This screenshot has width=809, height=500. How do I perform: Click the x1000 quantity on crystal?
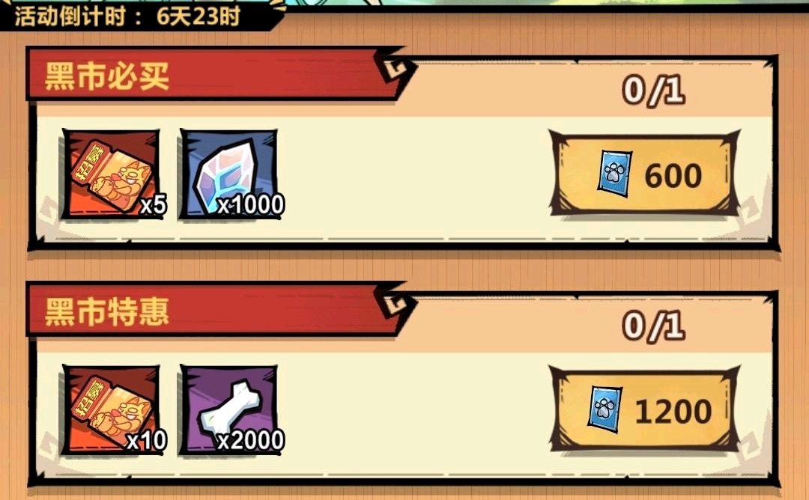pyautogui.click(x=250, y=204)
